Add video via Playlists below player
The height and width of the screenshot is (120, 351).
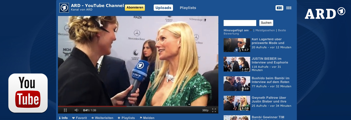(126, 118)
